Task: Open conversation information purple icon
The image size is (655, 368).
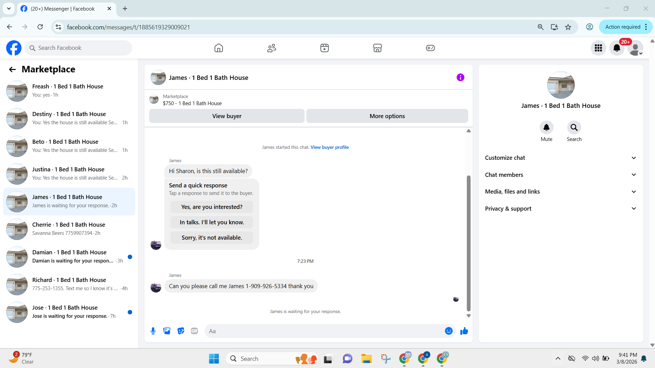Action: pos(460,77)
